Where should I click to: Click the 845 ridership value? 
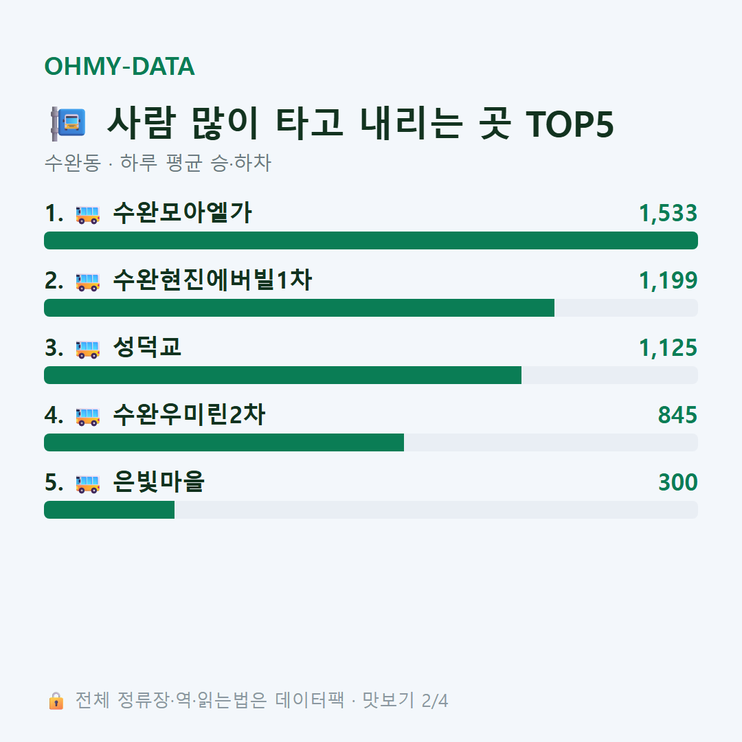(677, 415)
